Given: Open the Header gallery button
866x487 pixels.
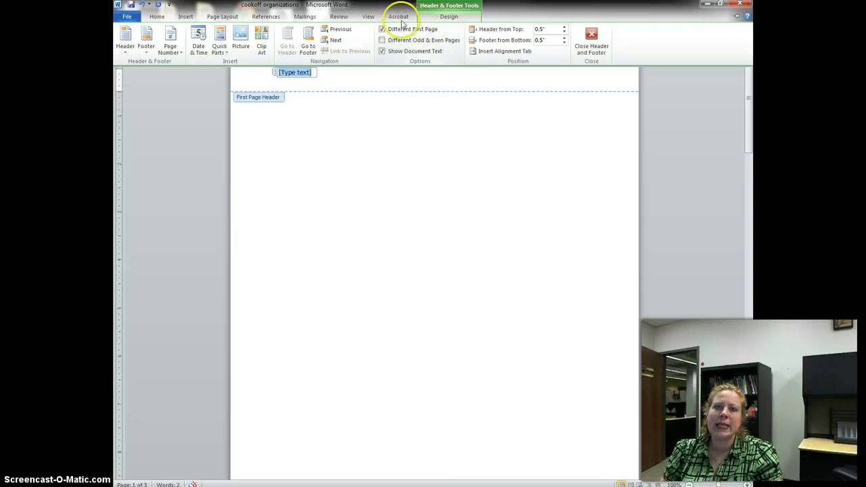Looking at the screenshot, I should tap(125, 41).
